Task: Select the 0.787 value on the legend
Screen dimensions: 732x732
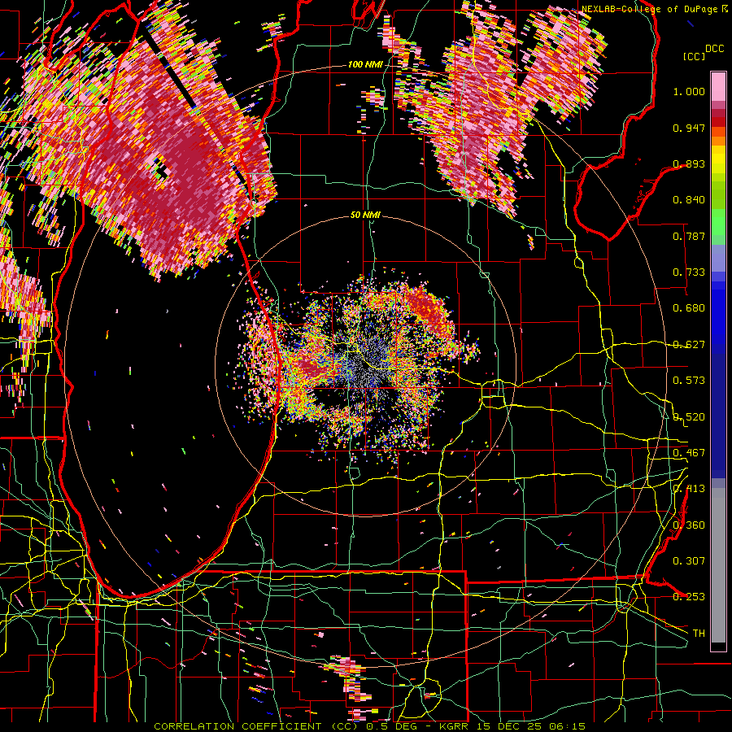Action: [689, 236]
